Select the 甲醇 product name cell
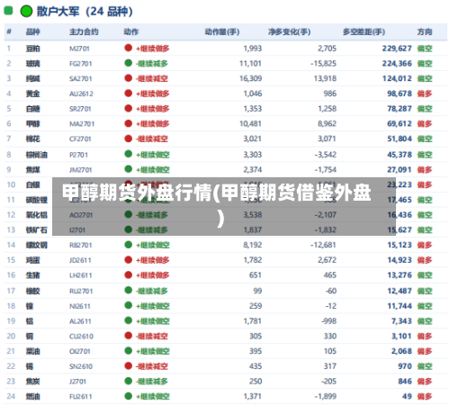 32,123
